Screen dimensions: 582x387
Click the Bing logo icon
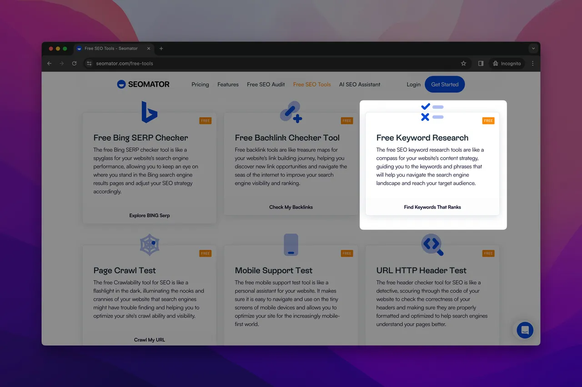pos(149,112)
